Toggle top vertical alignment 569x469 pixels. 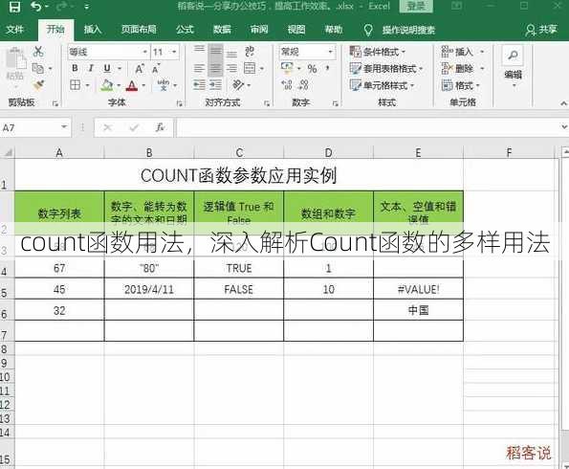coord(199,49)
